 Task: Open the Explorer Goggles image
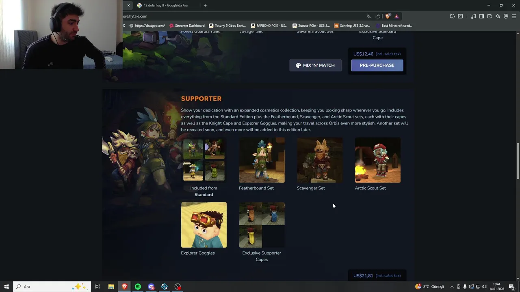coord(204,225)
